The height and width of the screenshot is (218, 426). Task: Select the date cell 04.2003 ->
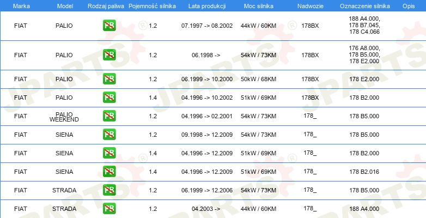click(206, 209)
